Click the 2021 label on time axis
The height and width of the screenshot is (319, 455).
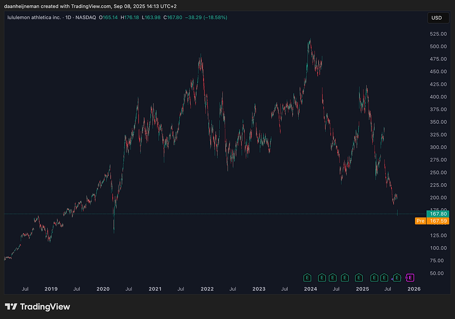pos(155,289)
